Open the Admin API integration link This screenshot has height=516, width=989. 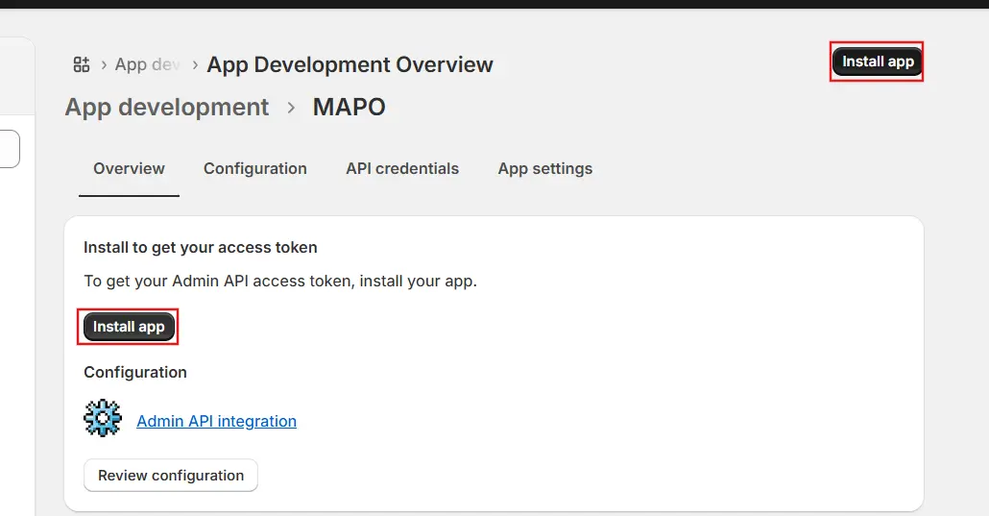point(216,421)
